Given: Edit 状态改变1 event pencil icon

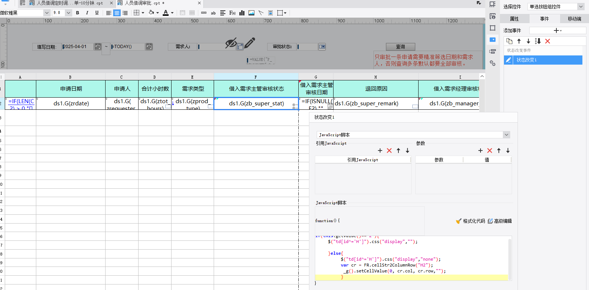Looking at the screenshot, I should click(508, 60).
